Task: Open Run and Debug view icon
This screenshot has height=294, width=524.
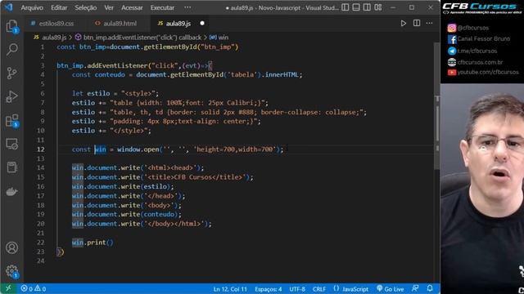Action: coord(11,96)
